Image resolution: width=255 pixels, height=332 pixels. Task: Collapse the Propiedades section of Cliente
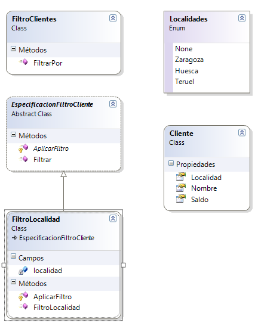coord(171,163)
